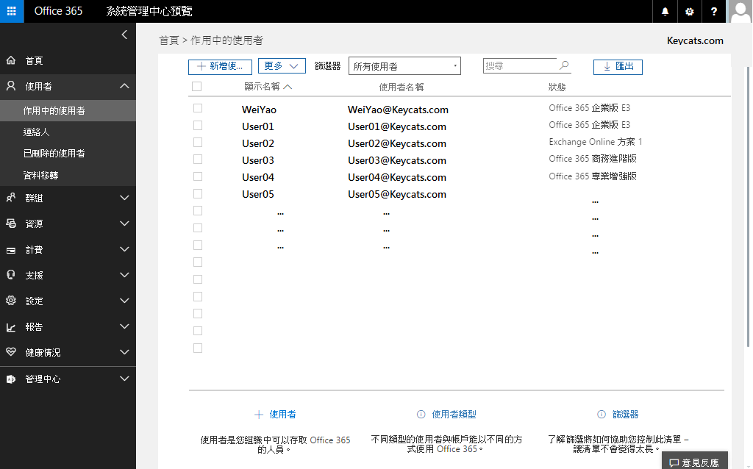Viewport: 753px width, 469px height.
Task: Click the resources icon beside 資源
Action: click(x=11, y=223)
